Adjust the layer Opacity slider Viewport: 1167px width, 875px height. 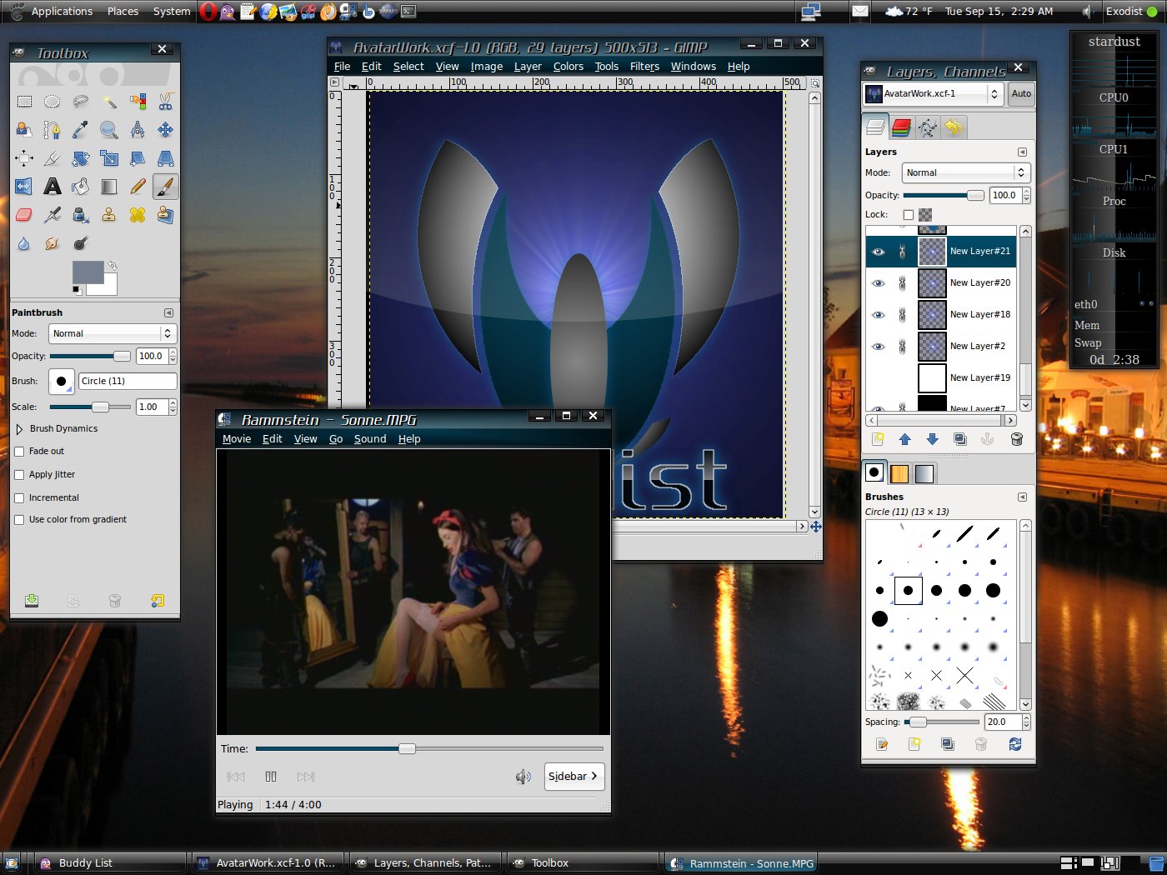click(944, 196)
